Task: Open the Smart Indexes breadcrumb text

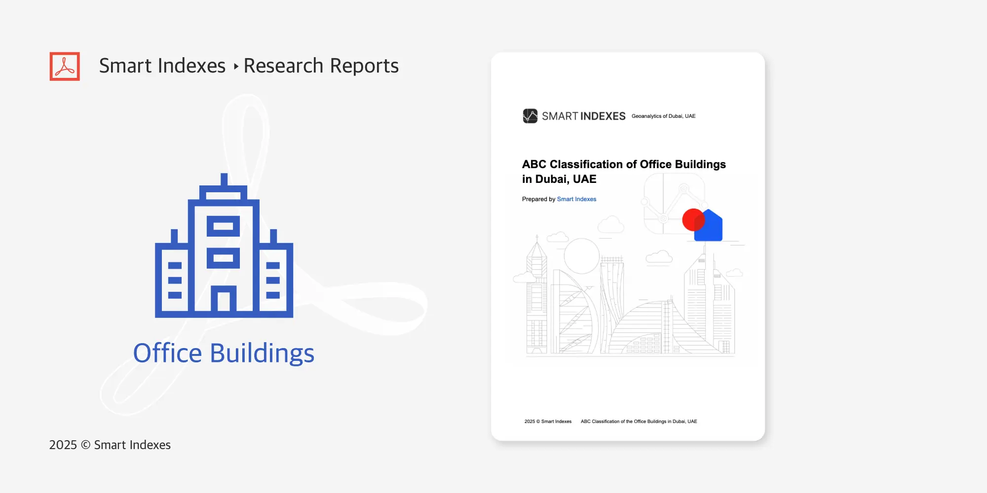Action: (x=162, y=66)
